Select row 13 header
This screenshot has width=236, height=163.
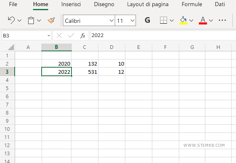[7, 153]
